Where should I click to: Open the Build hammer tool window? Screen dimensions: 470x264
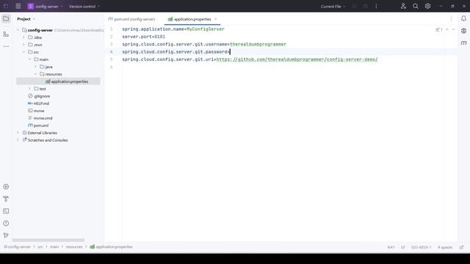6,199
